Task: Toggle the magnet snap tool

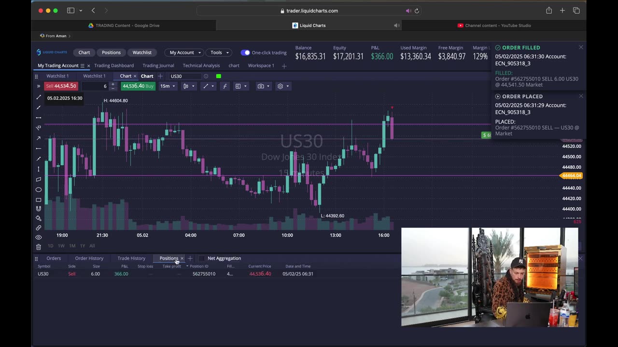Action: pos(39,209)
